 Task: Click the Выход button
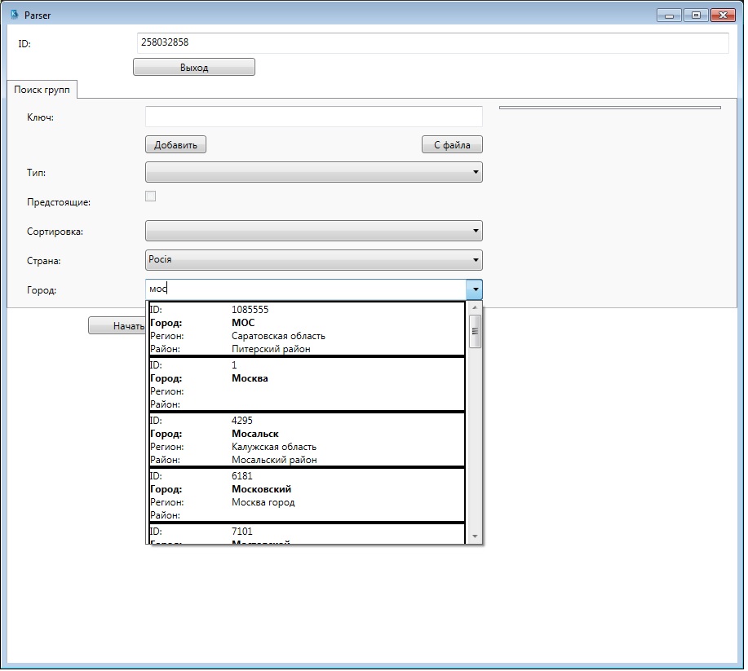click(x=194, y=68)
